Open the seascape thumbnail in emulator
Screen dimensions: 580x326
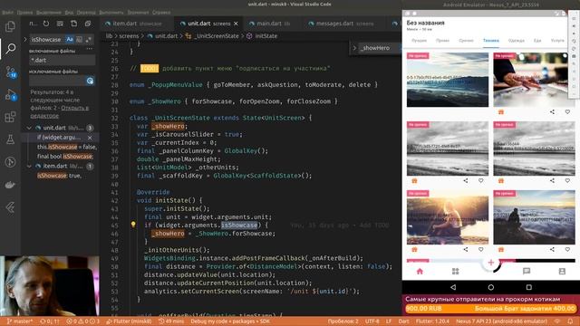[448, 80]
